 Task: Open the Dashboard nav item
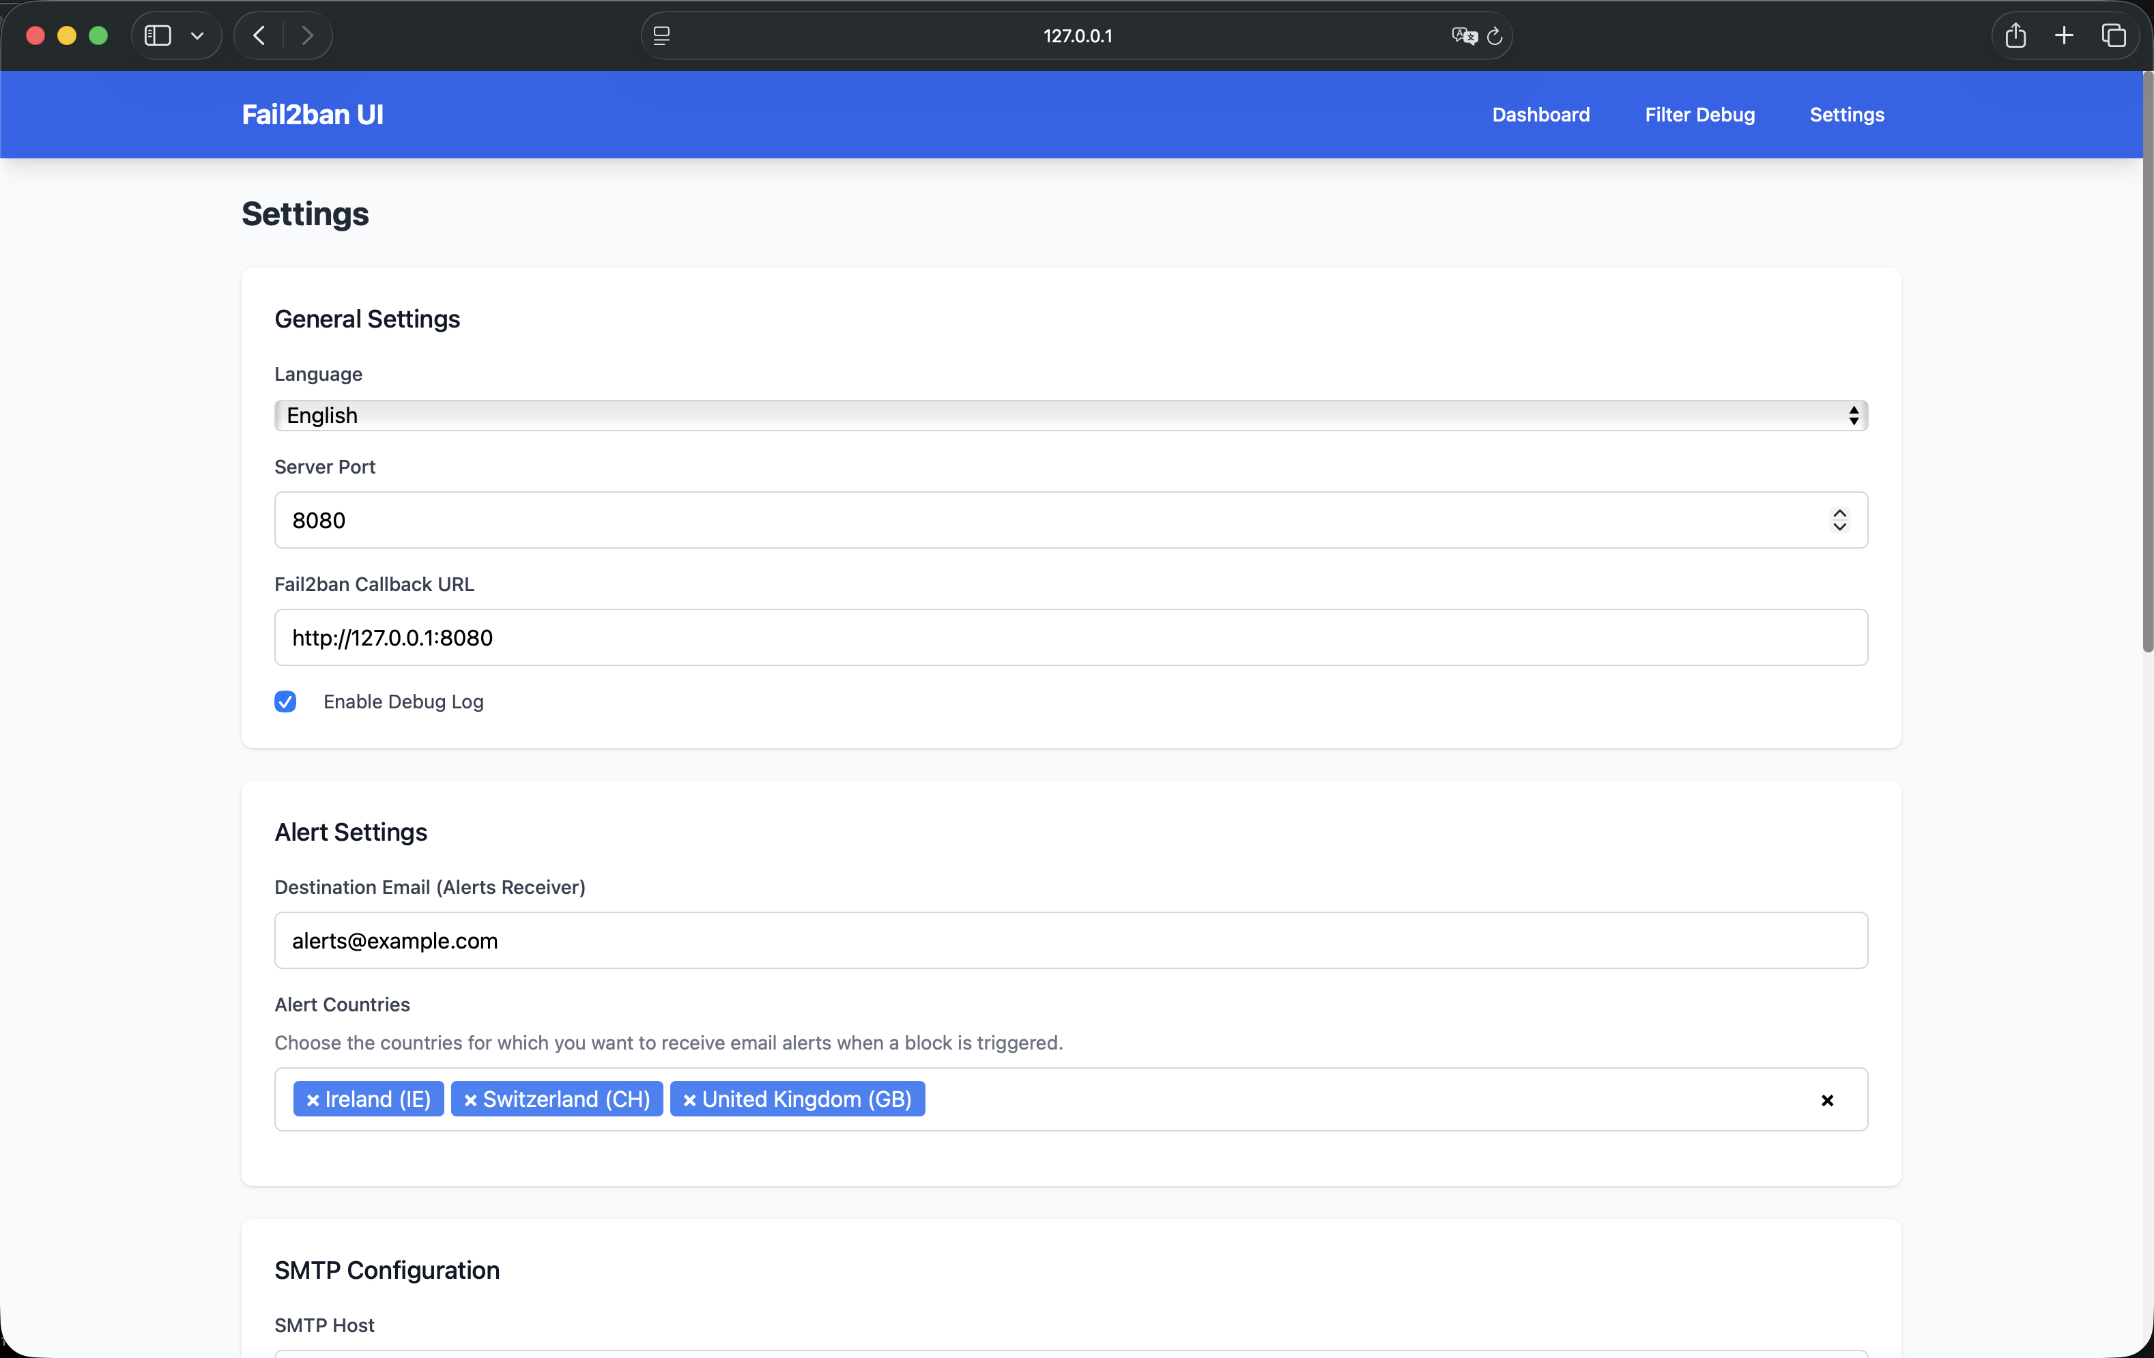coord(1540,115)
